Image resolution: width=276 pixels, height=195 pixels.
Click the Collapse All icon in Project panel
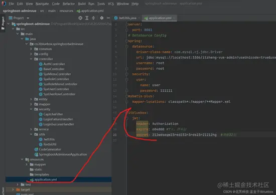pyautogui.click(x=93, y=18)
